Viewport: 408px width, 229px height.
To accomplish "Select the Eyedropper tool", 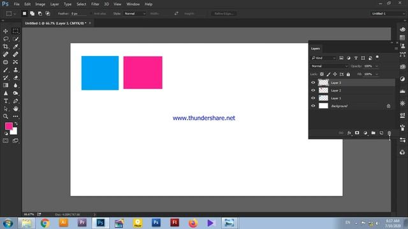I will coord(15,46).
